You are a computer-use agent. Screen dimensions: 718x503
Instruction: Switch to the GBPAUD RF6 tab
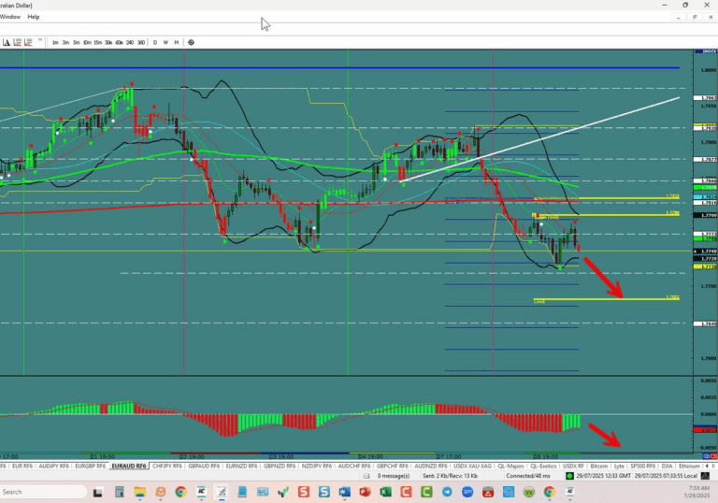tap(204, 466)
